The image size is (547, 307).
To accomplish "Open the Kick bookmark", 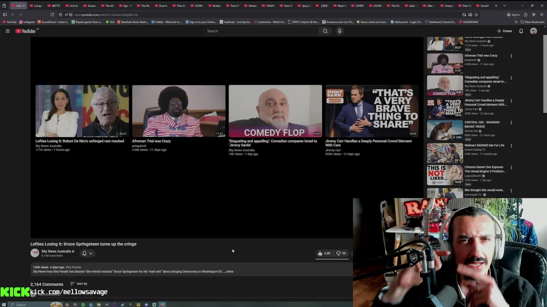I will coord(110,22).
